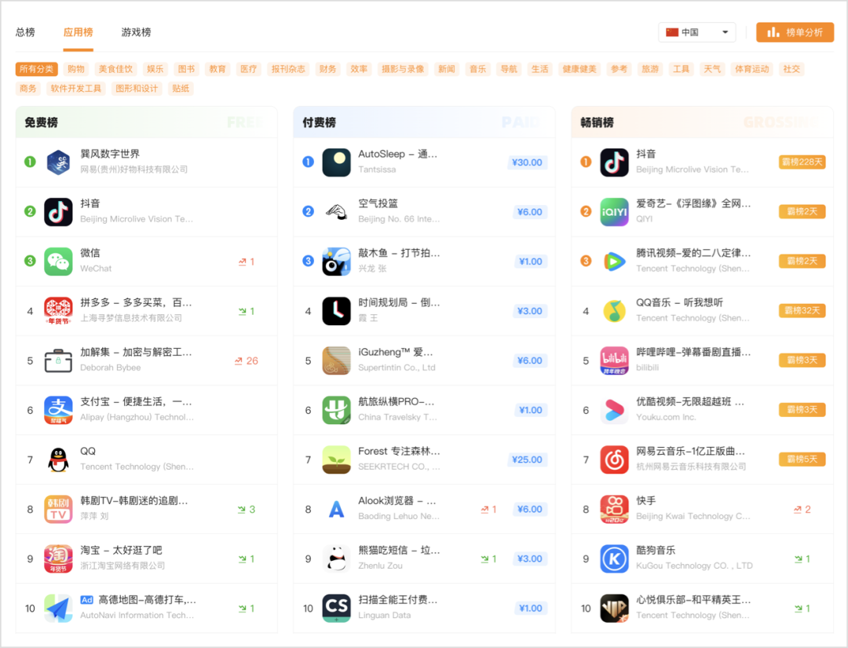848x648 pixels.
Task: Filter by 购物 category
Action: (76, 69)
